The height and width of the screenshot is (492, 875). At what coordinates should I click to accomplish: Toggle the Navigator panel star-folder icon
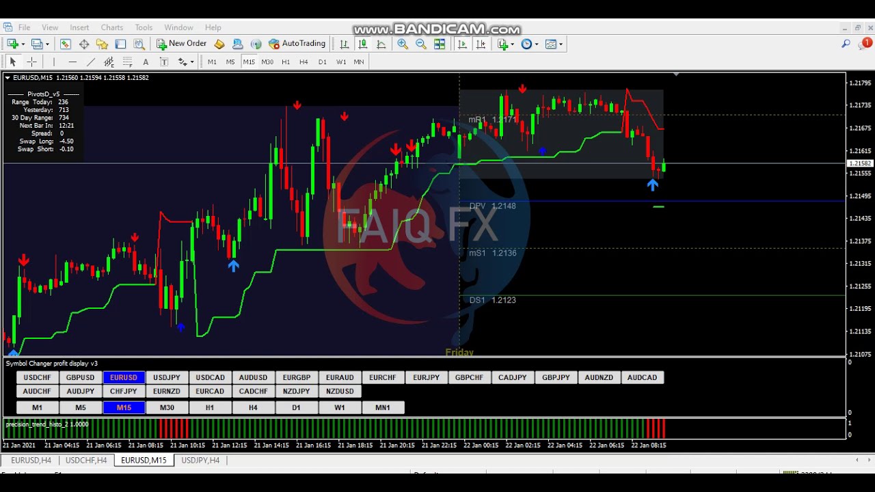pyautogui.click(x=102, y=44)
